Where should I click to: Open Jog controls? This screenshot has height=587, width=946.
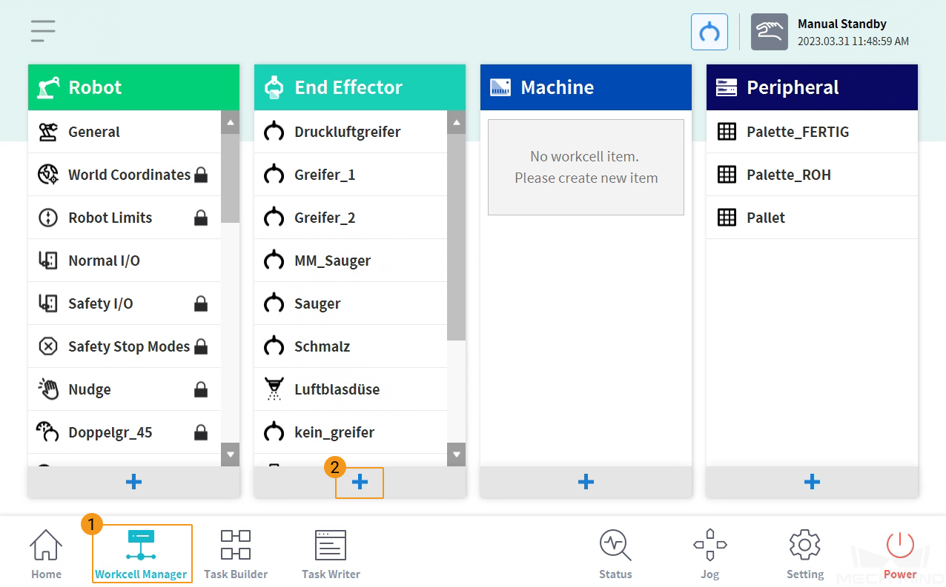coord(709,554)
